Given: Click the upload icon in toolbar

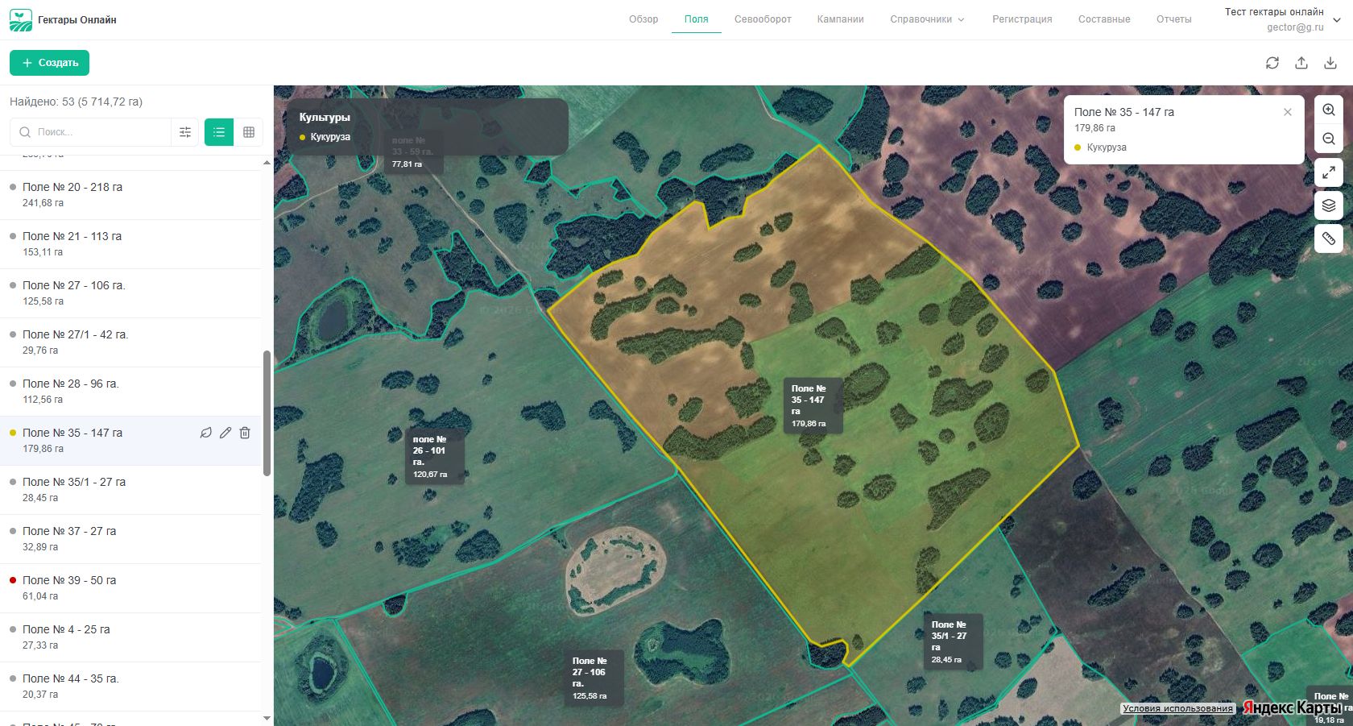Looking at the screenshot, I should tap(1301, 63).
